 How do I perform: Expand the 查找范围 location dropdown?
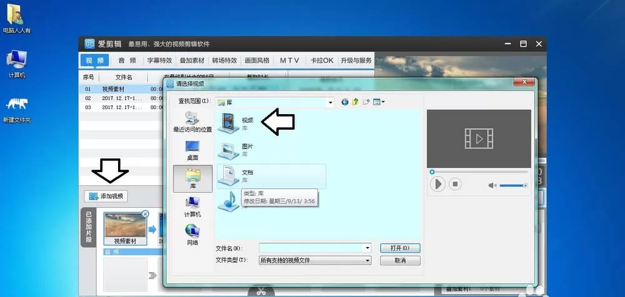click(x=330, y=103)
